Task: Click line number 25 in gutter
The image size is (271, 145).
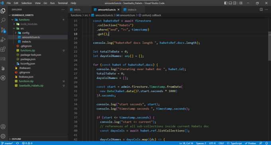Action: click(75, 65)
